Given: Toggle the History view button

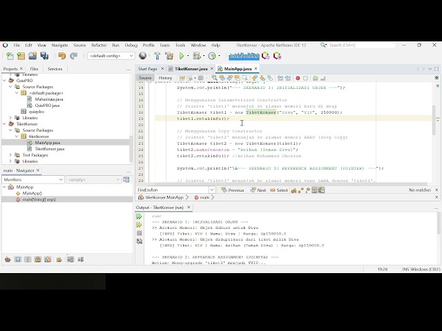Looking at the screenshot, I should (165, 78).
